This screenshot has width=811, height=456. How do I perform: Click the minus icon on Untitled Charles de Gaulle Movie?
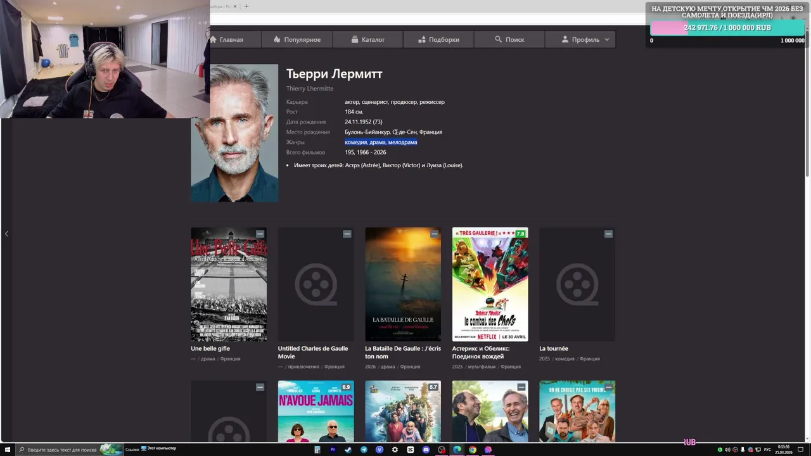(347, 234)
